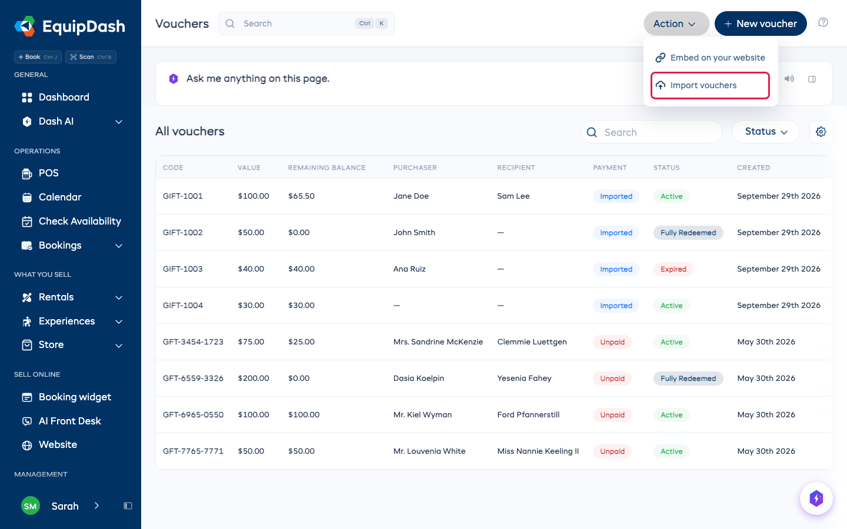Click the import upload cloud icon
Viewport: 847px width, 529px height.
[661, 85]
